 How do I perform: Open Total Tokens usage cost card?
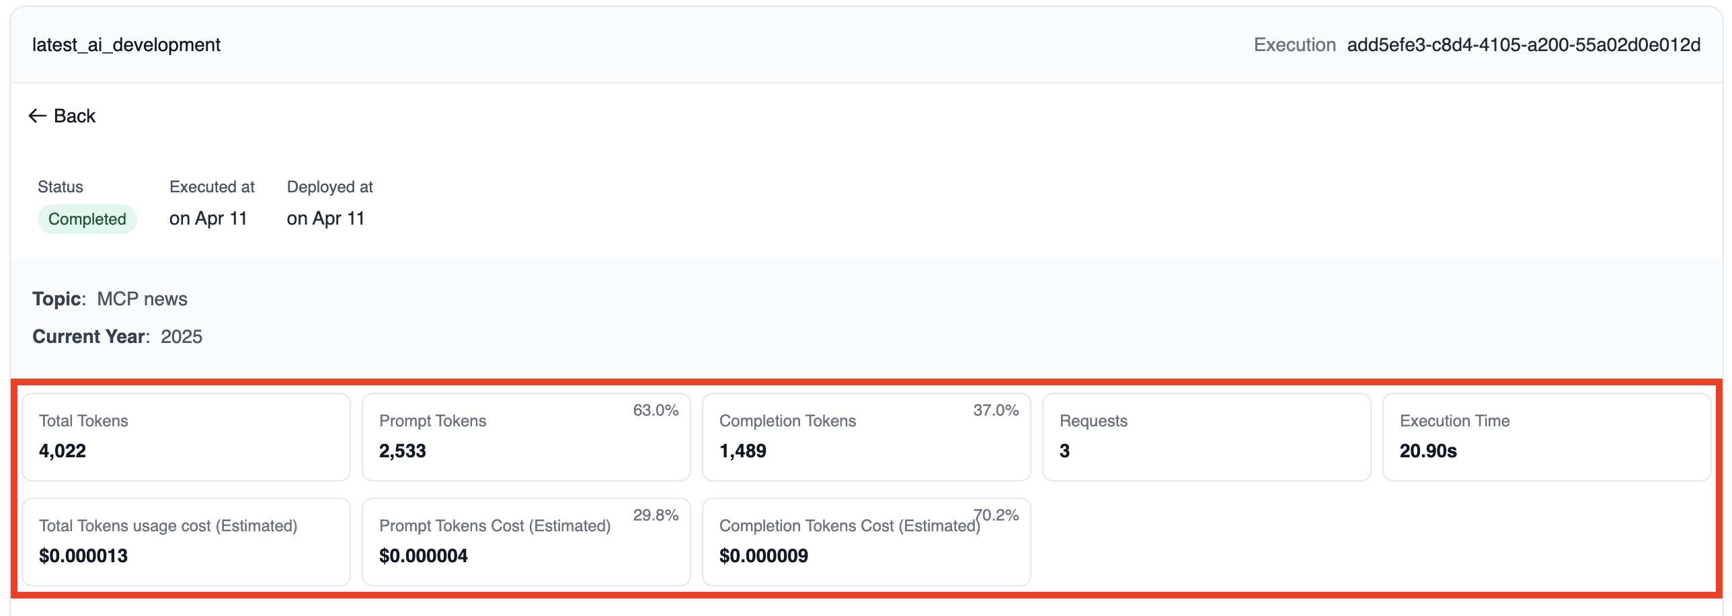[x=186, y=542]
